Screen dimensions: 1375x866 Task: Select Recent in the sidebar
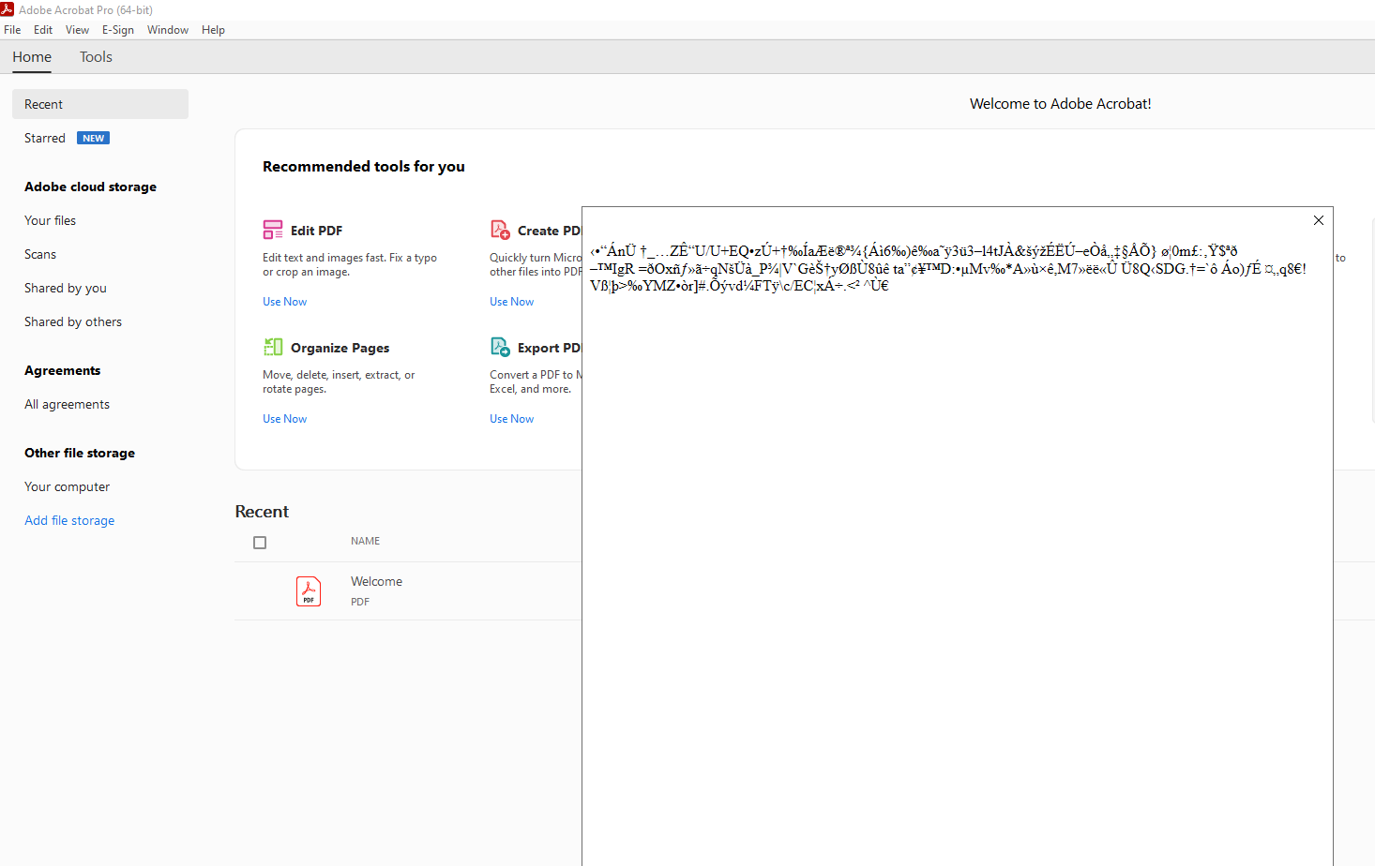coord(100,104)
